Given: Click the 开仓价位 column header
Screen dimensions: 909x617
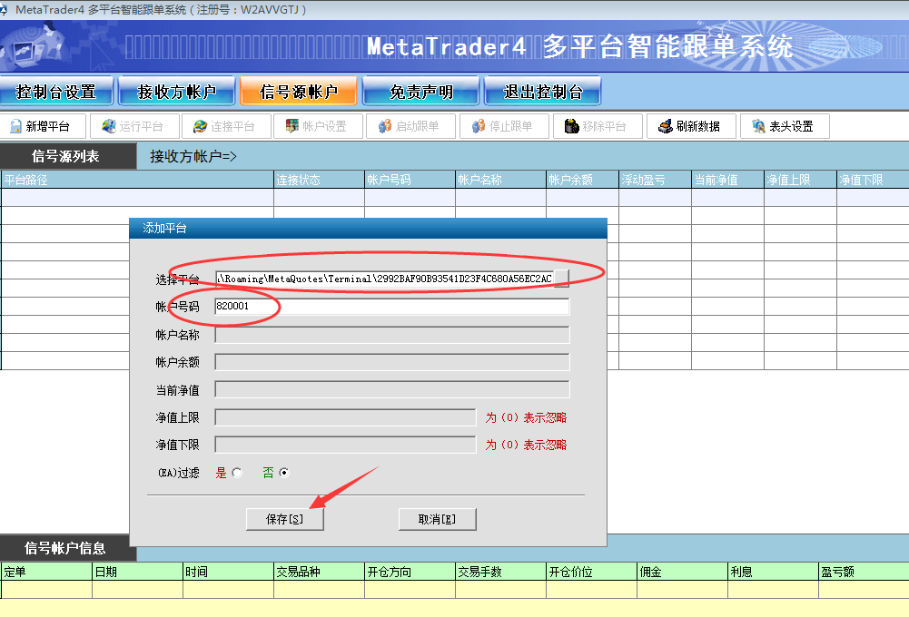Looking at the screenshot, I should (x=592, y=572).
